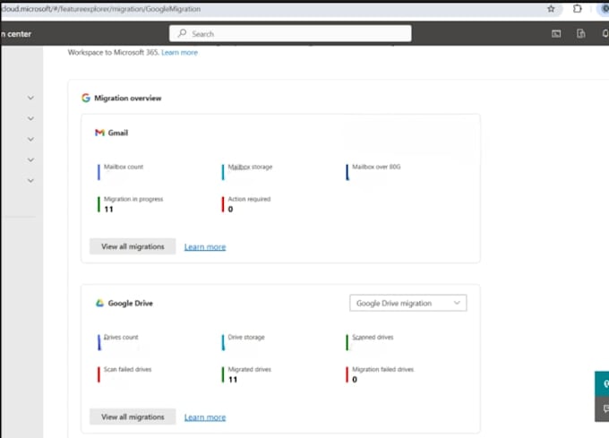Open the teal help widget on the right edge
The image size is (609, 438).
(x=602, y=383)
